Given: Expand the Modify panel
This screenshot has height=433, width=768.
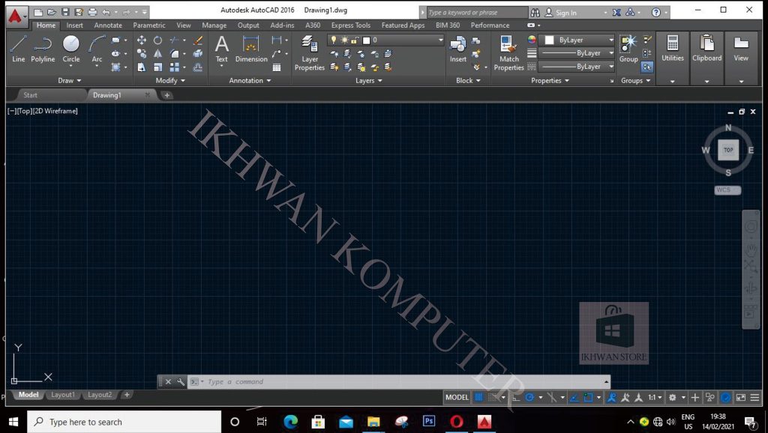Looking at the screenshot, I should tap(170, 80).
